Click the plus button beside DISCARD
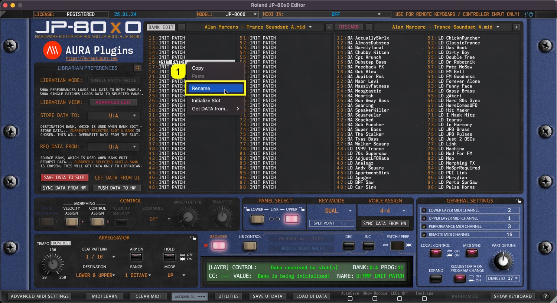This screenshot has width=557, height=303. click(x=329, y=27)
